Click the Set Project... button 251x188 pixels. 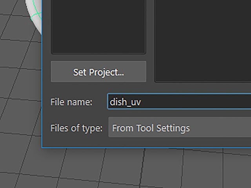click(x=98, y=71)
